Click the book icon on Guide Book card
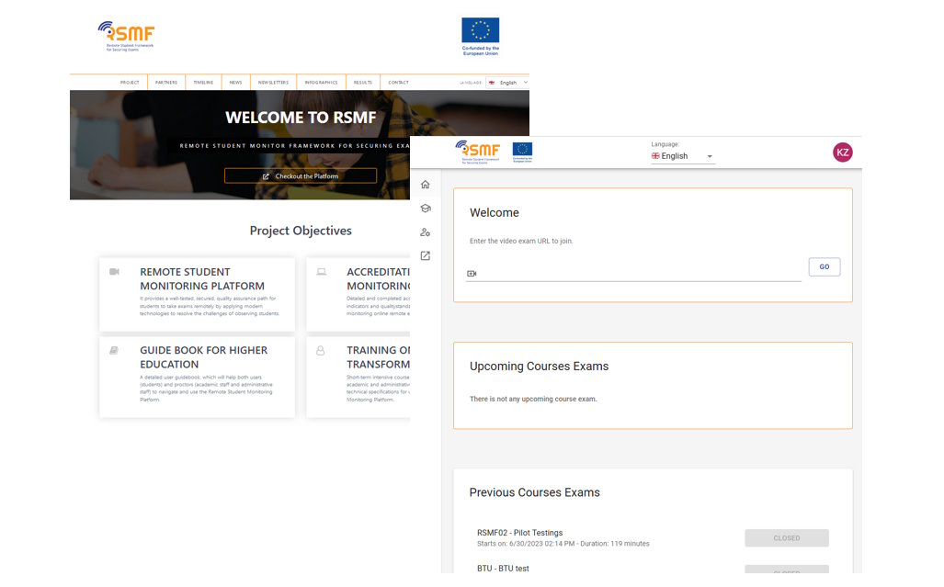 114,350
